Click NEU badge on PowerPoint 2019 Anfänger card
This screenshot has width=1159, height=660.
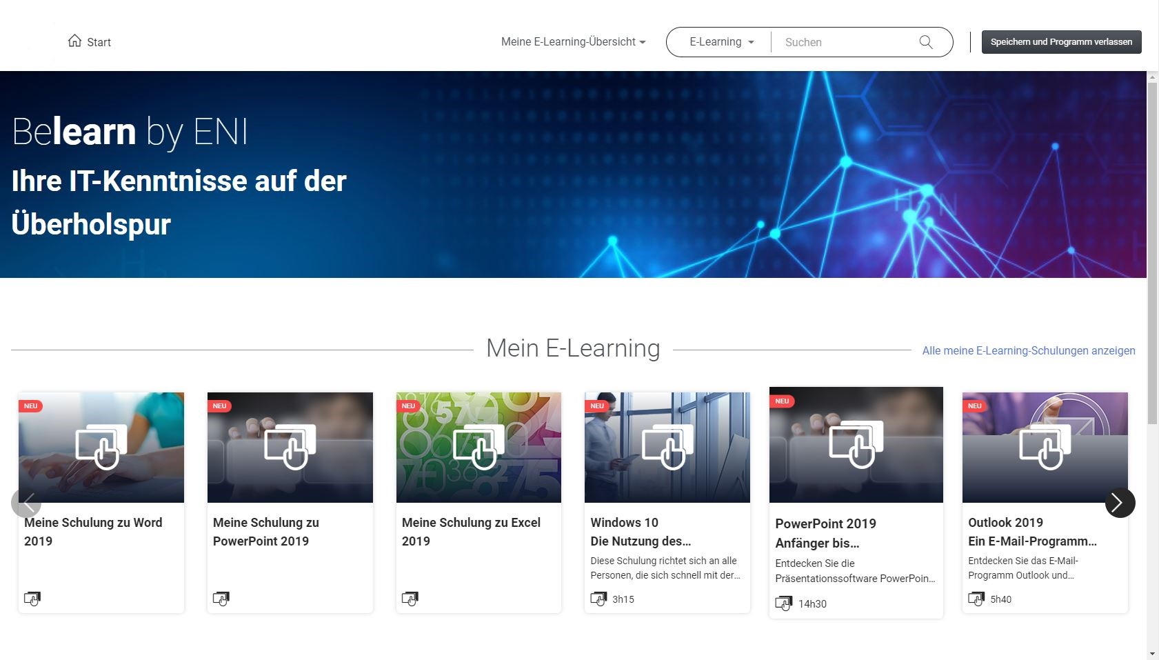click(x=782, y=401)
